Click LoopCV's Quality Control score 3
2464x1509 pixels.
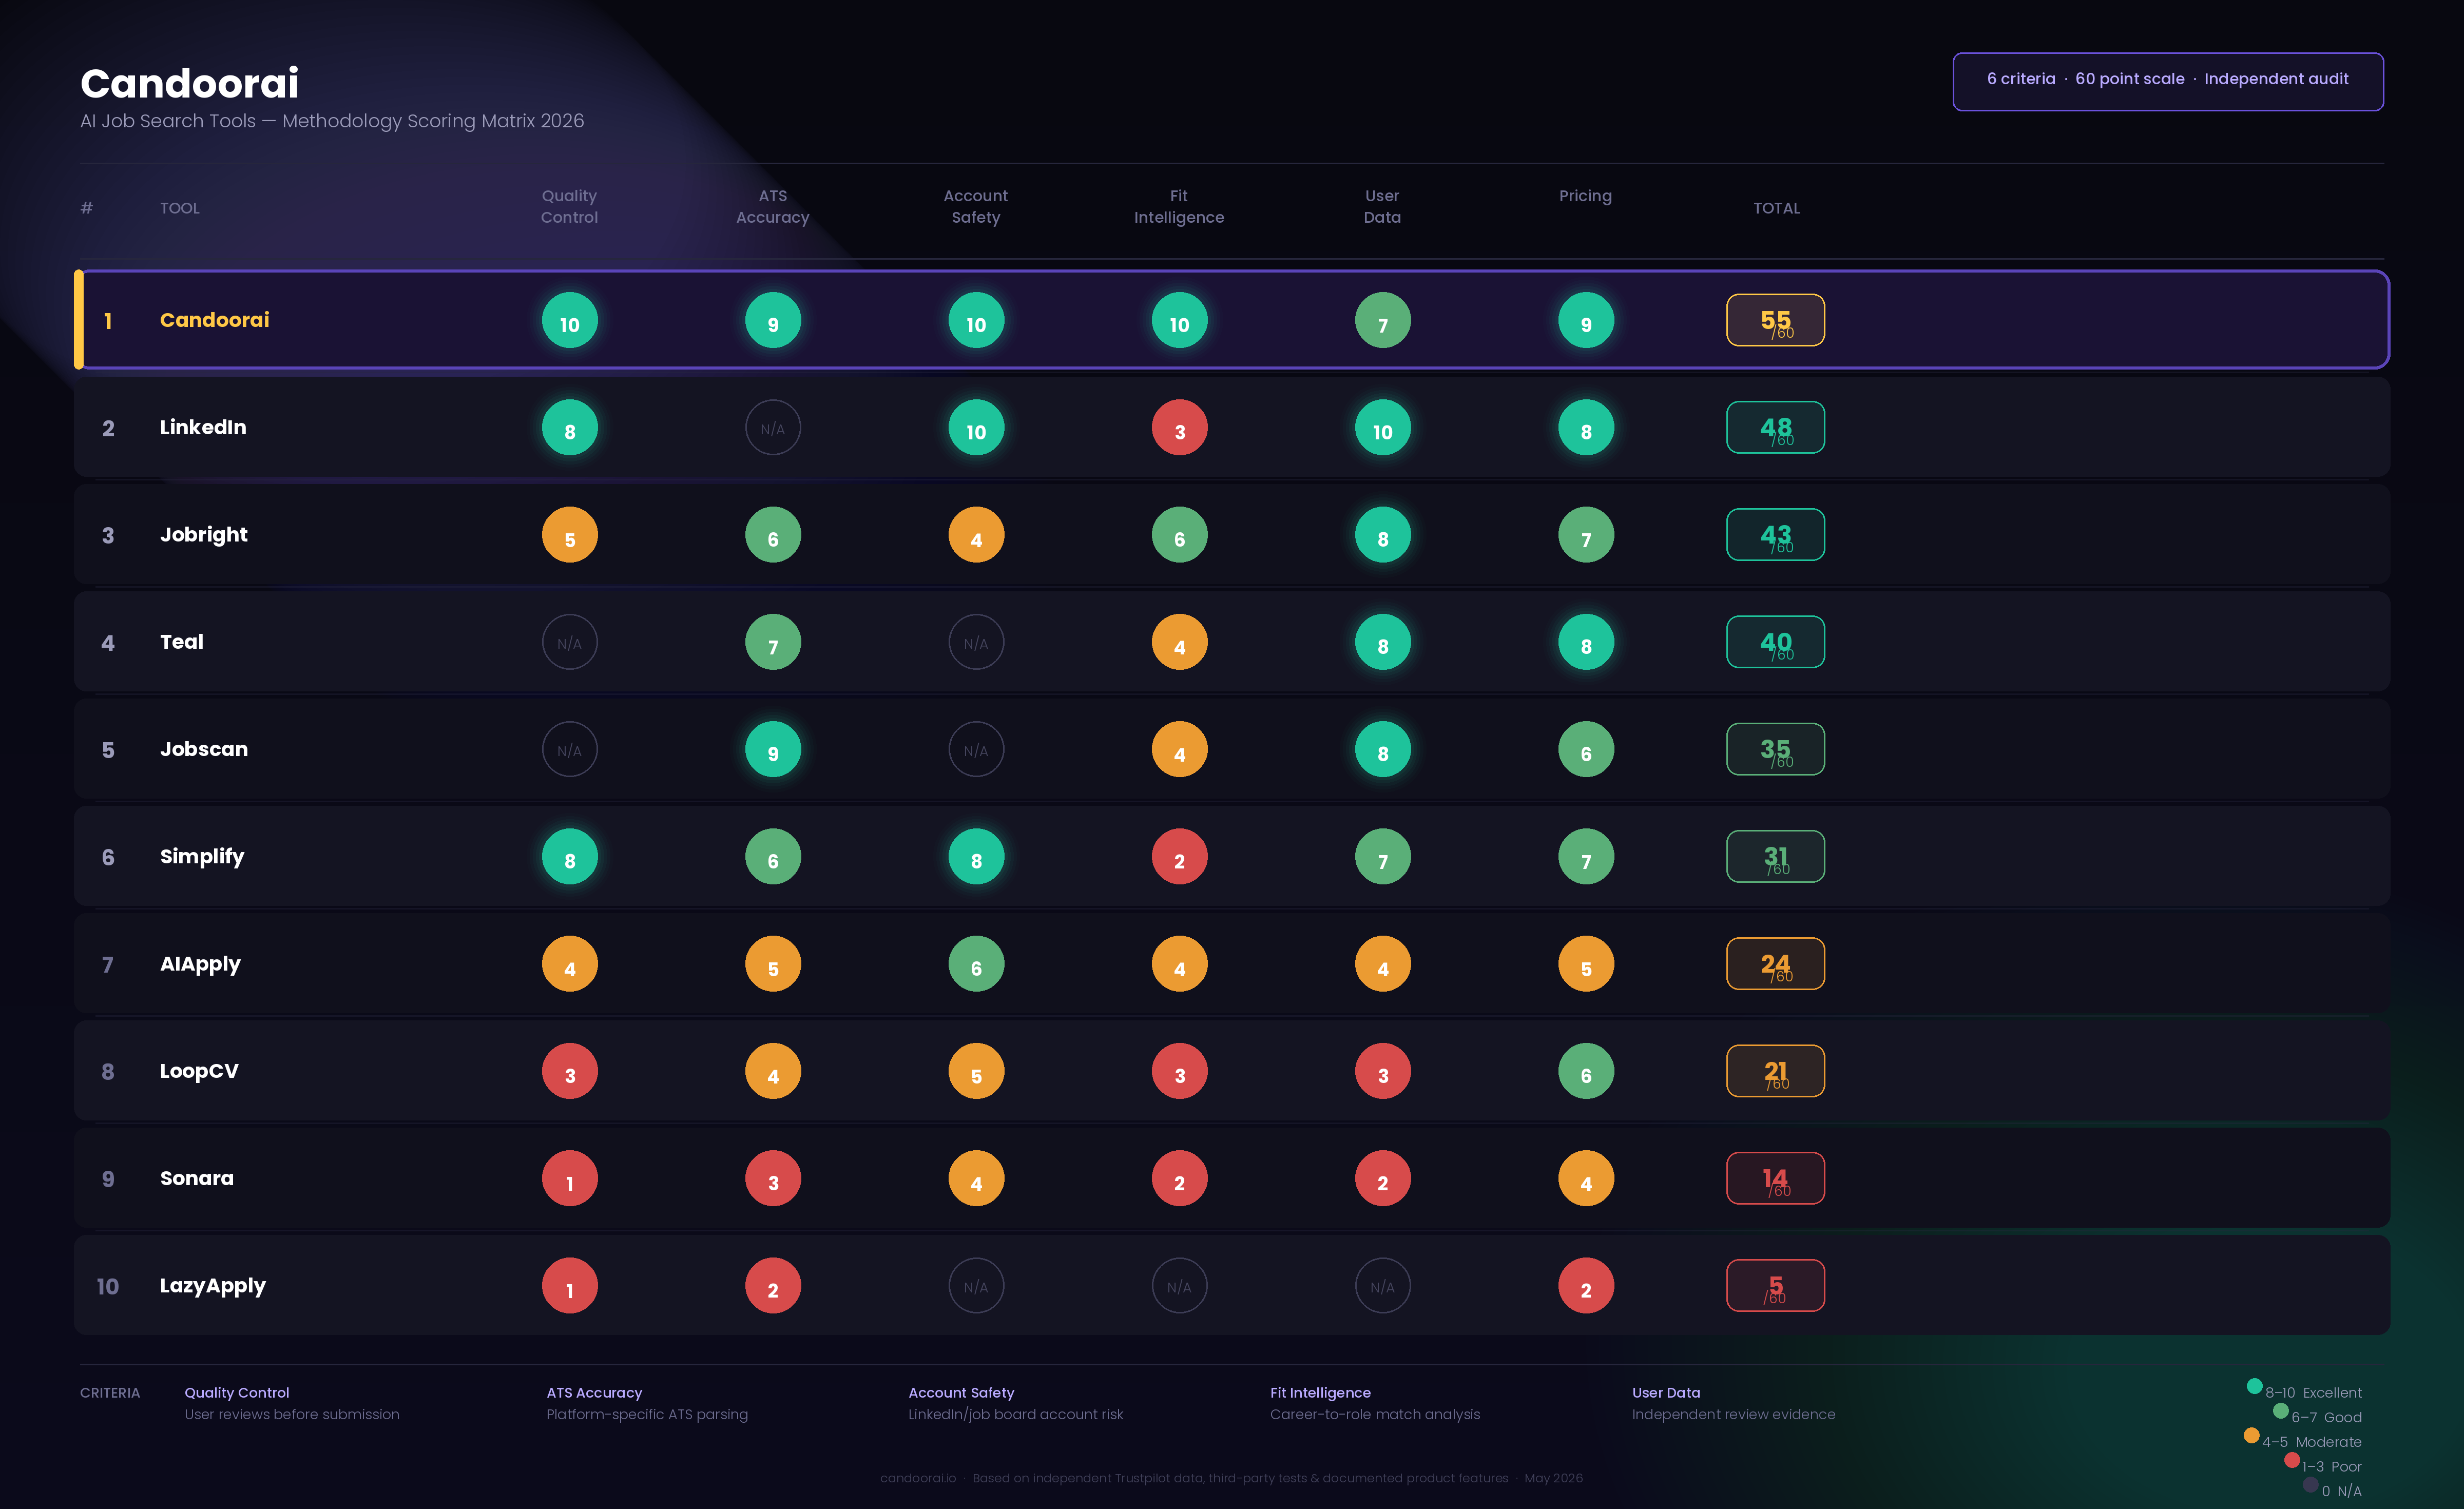569,1071
